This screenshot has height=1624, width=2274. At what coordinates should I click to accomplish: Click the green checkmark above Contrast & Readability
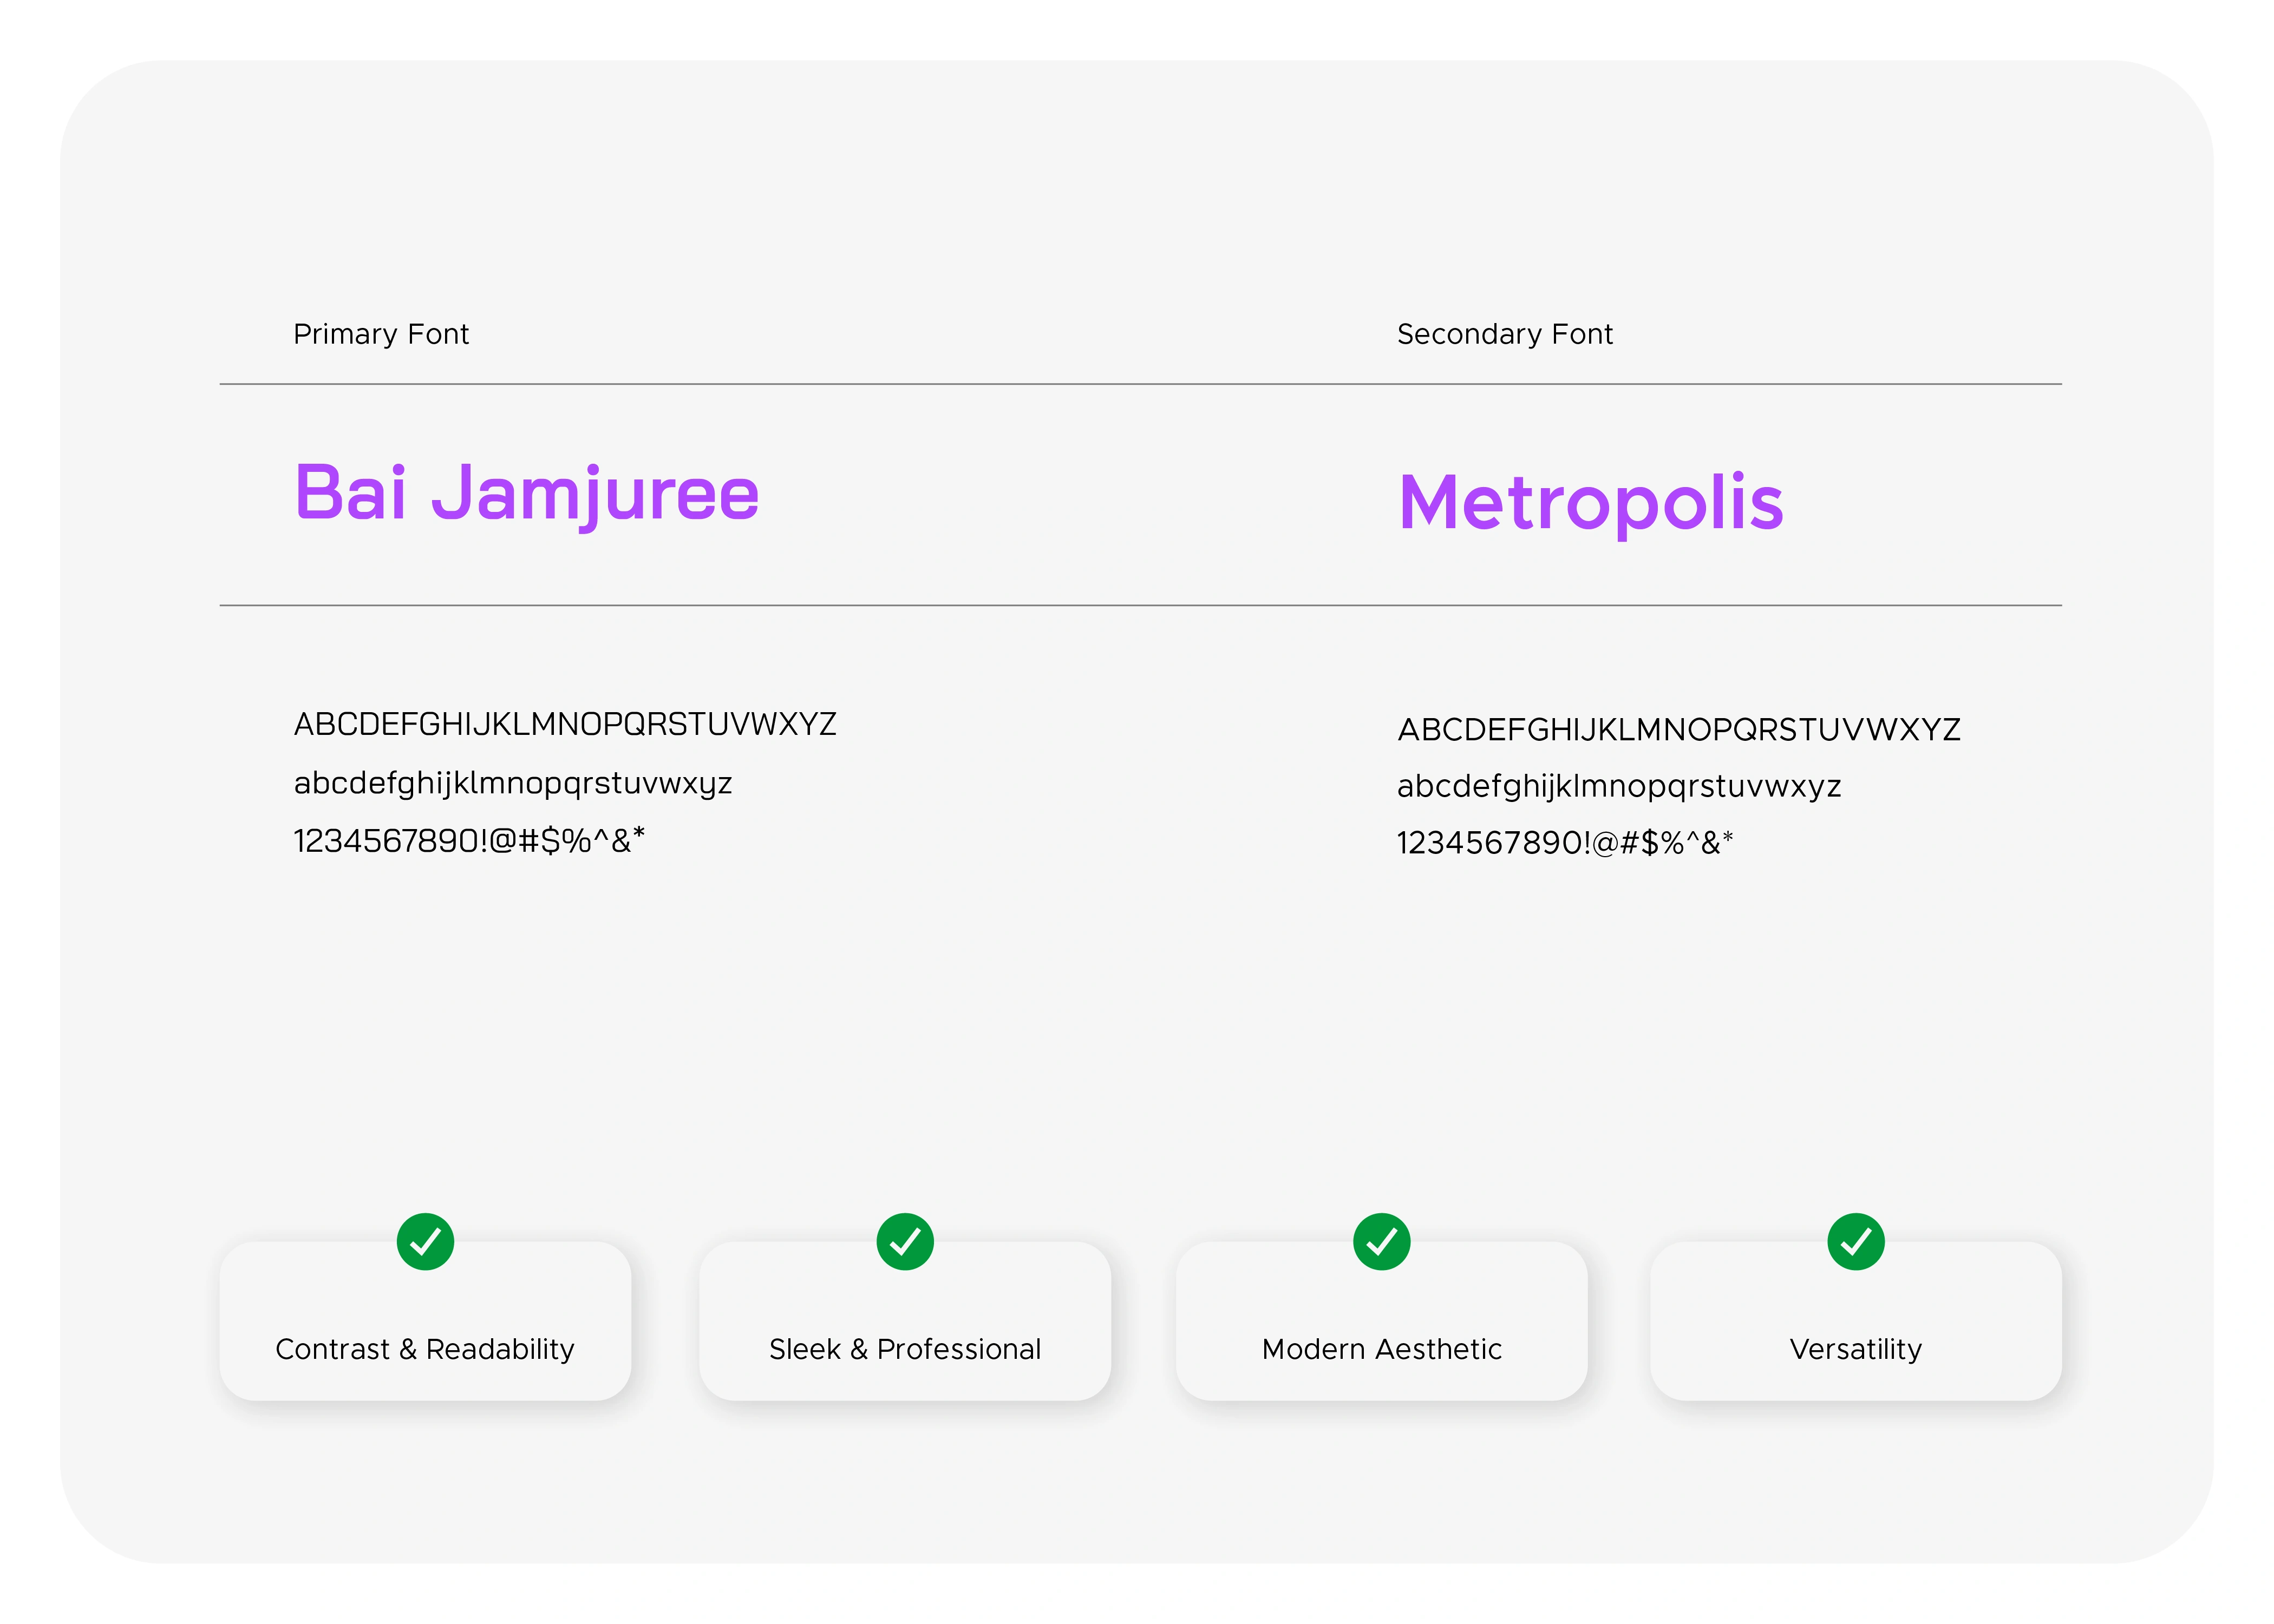coord(425,1241)
